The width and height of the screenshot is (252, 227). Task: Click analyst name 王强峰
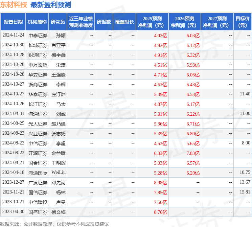[59, 75]
